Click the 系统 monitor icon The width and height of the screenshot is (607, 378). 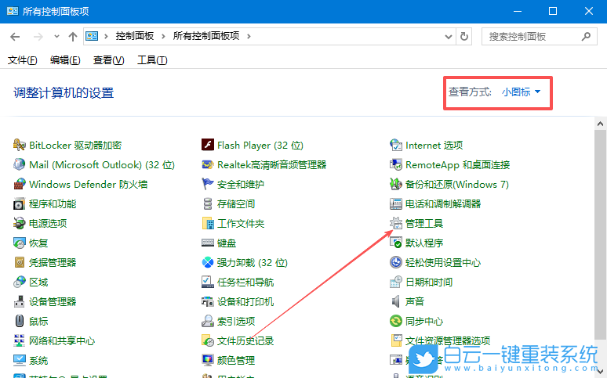tap(20, 360)
